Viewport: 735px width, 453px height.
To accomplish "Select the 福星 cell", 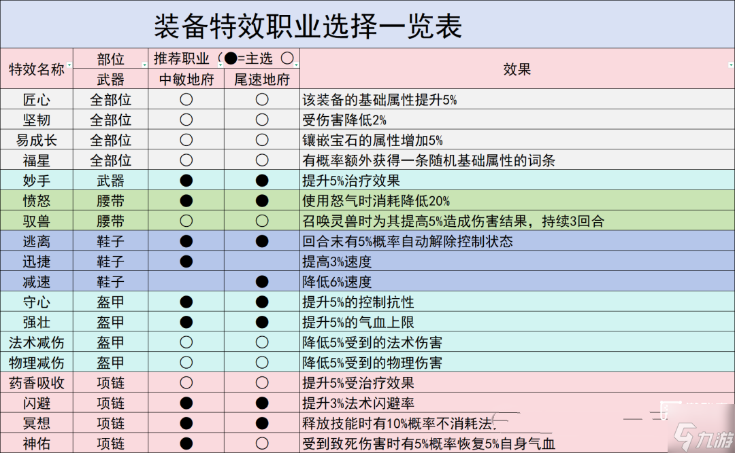I will [x=37, y=160].
